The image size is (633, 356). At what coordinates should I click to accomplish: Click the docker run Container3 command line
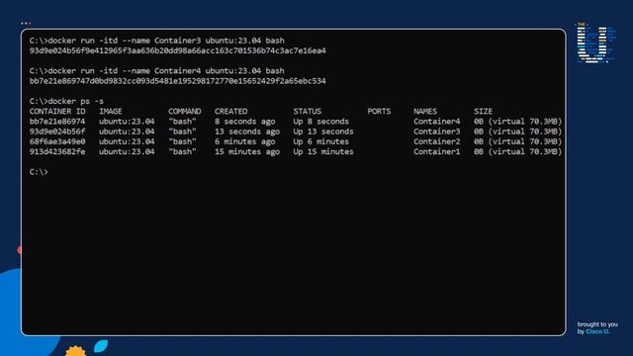[x=156, y=41]
